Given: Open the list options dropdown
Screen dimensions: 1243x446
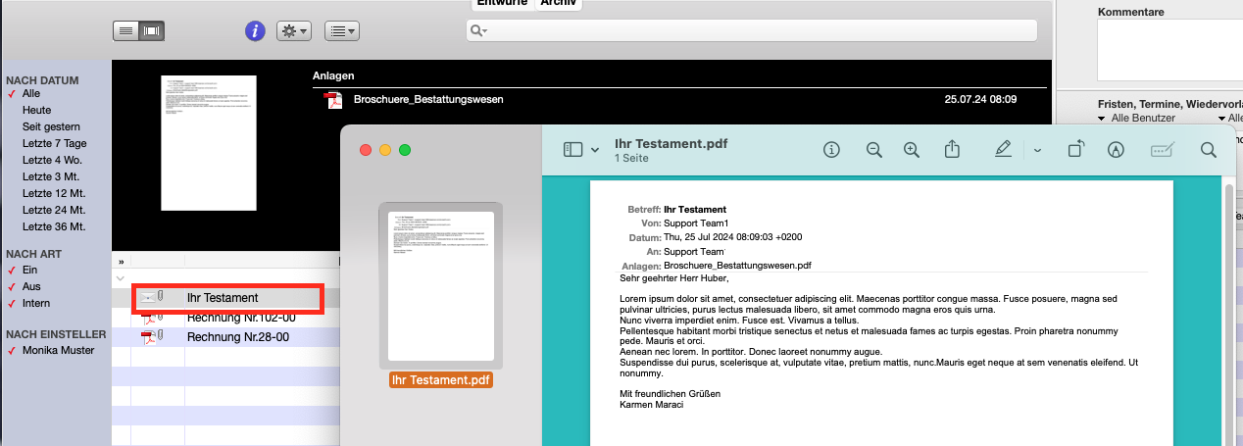Looking at the screenshot, I should click(x=341, y=31).
